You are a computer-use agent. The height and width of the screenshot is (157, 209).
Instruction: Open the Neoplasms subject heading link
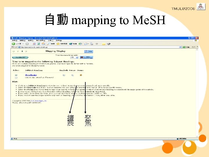(x=31, y=75)
